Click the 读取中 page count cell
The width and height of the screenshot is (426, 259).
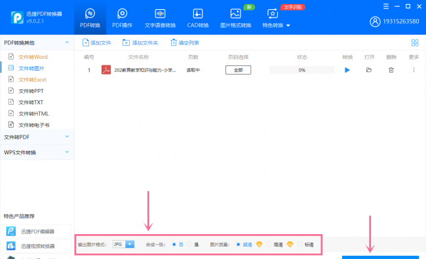pos(193,70)
